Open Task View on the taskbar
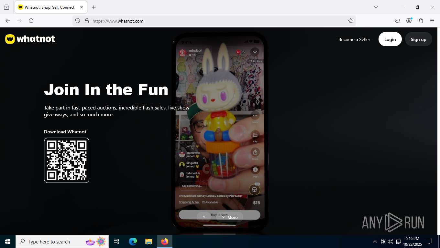 pos(116,242)
